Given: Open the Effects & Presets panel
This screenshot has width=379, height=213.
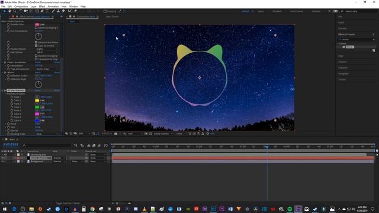Looking at the screenshot, I should [x=346, y=34].
